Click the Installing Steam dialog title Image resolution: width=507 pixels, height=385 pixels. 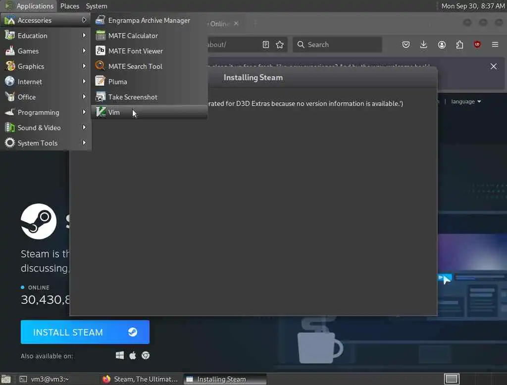tap(253, 78)
